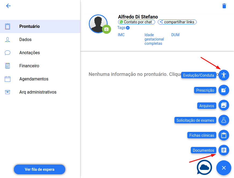Change photo using the green camera badge

click(107, 29)
